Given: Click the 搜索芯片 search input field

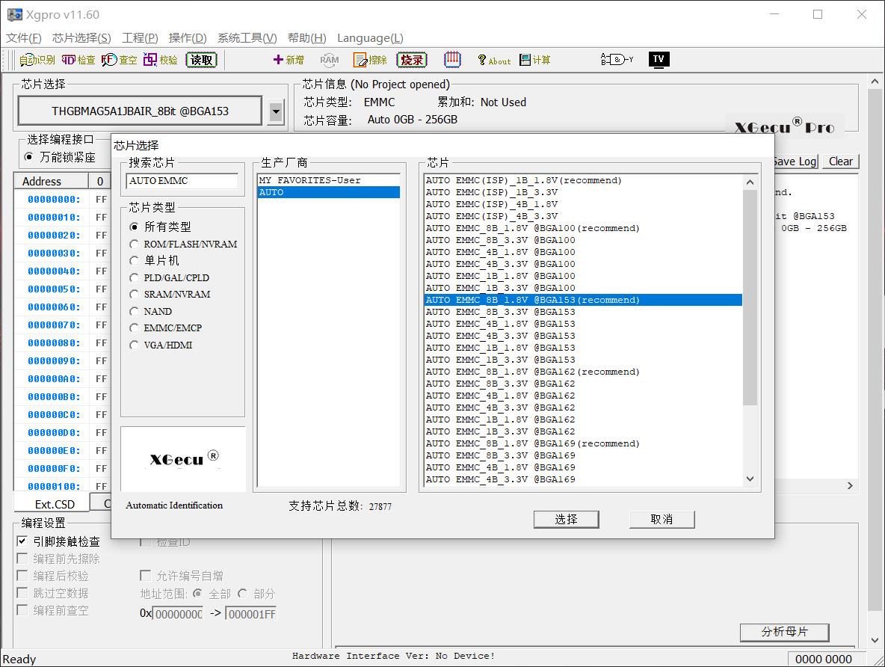Looking at the screenshot, I should 182,181.
